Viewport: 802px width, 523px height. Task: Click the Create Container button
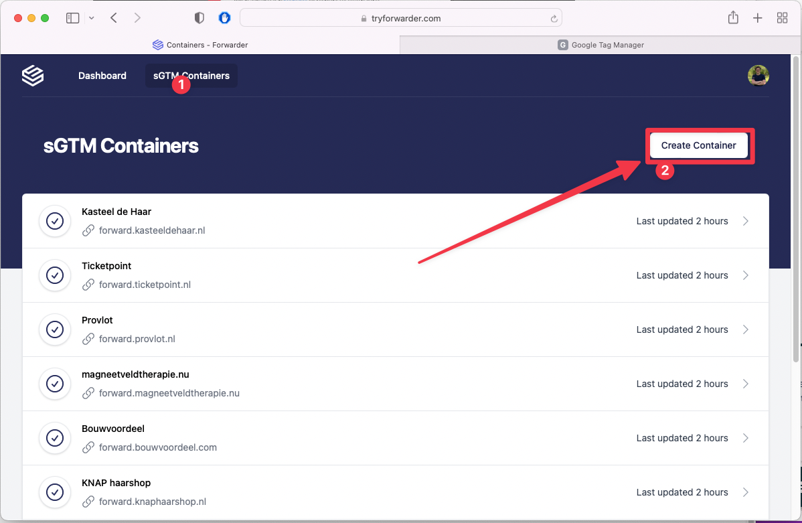[x=698, y=145]
